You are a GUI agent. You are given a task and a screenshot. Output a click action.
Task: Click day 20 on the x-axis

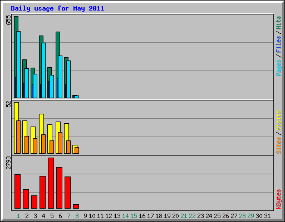click(x=175, y=216)
